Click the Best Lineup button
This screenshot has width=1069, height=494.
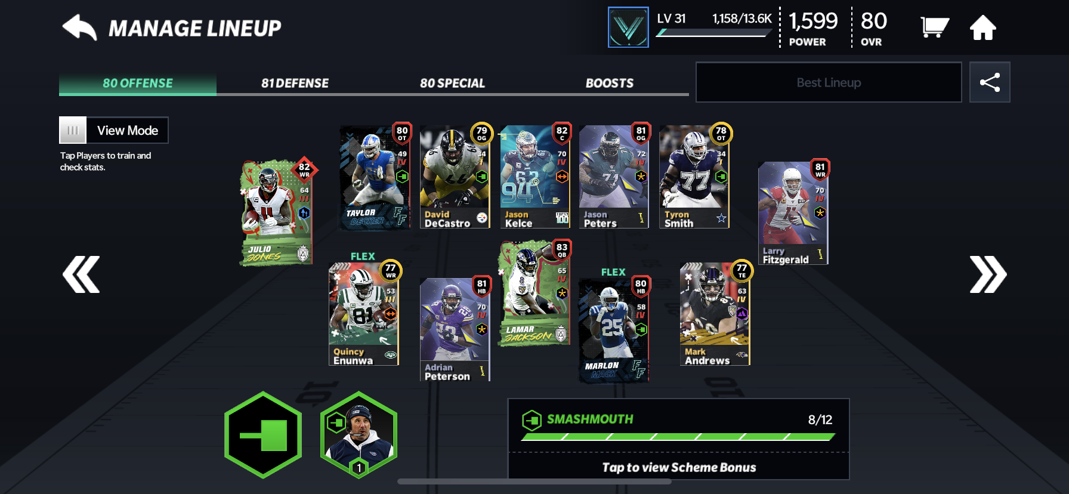829,82
